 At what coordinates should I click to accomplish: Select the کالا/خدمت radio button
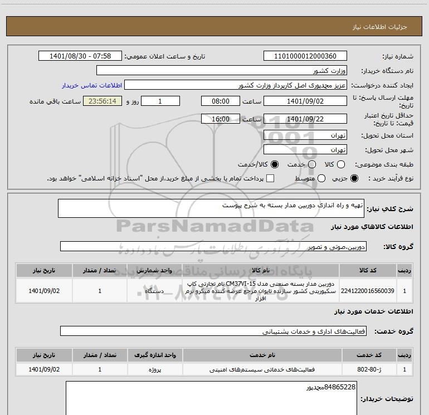click(275, 164)
